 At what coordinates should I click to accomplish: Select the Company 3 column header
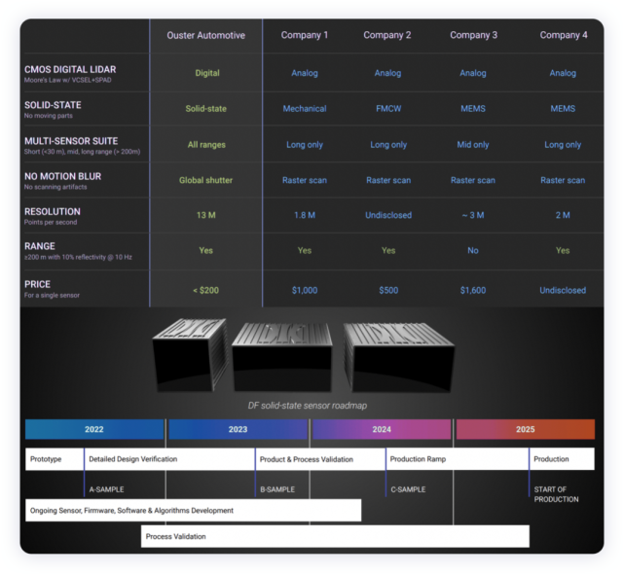473,35
